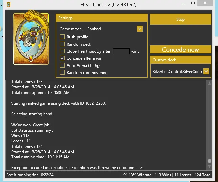Click the Hearthbuddy (0.2.431.92) window title
Image resolution: width=218 pixels, height=182 pixels.
[109, 5]
